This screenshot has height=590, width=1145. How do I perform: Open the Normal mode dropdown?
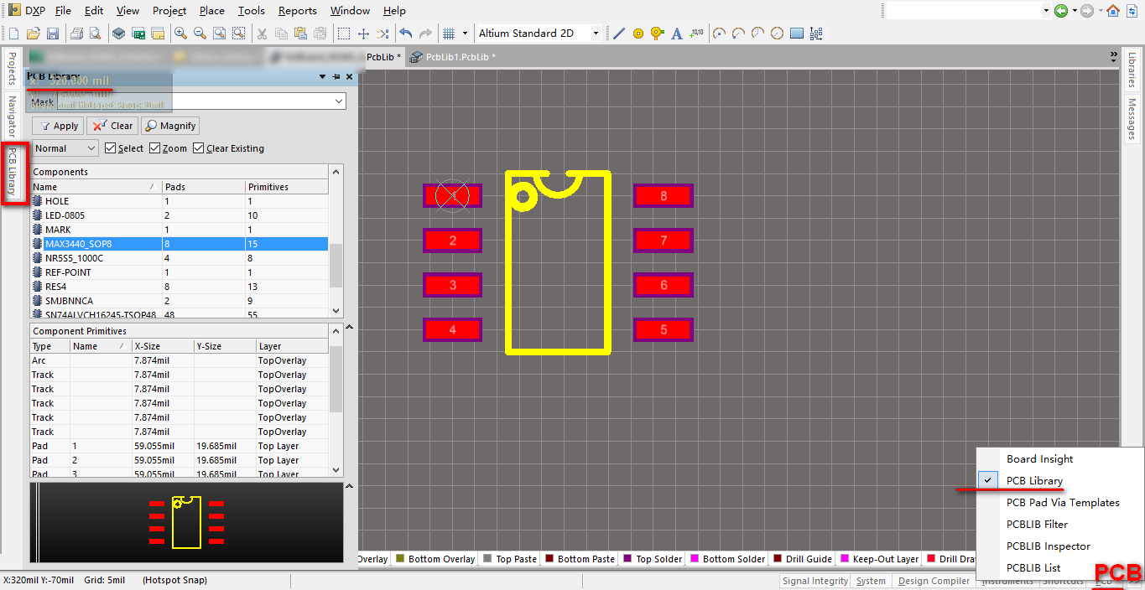[65, 148]
